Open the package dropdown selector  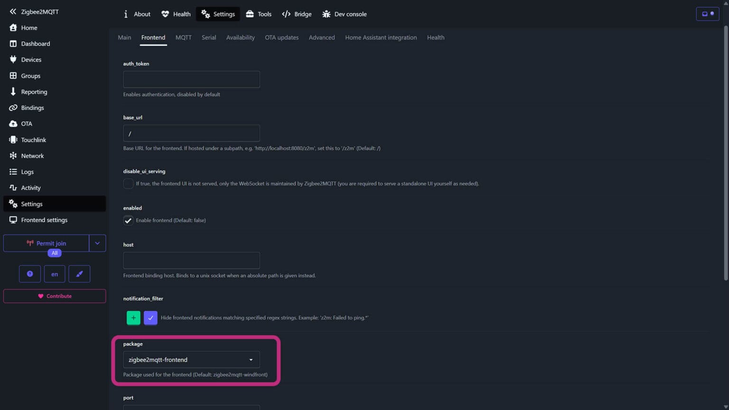coord(191,360)
